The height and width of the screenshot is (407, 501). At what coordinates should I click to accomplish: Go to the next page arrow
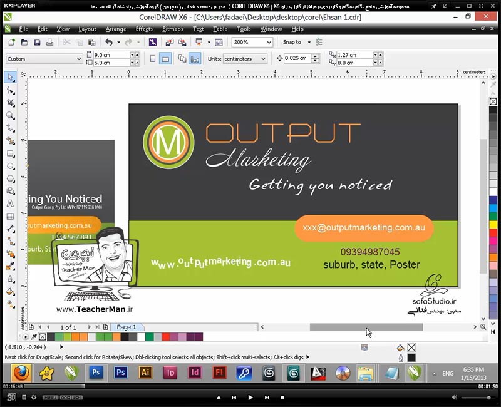[x=89, y=327]
